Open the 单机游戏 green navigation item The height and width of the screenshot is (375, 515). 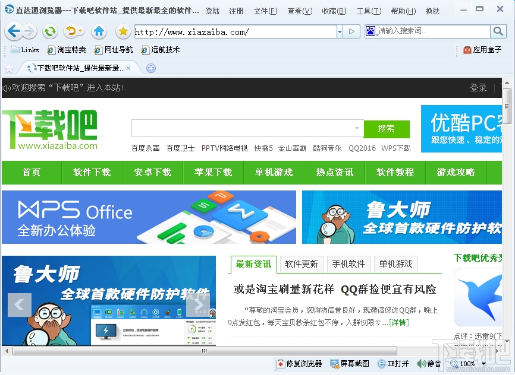pyautogui.click(x=274, y=173)
